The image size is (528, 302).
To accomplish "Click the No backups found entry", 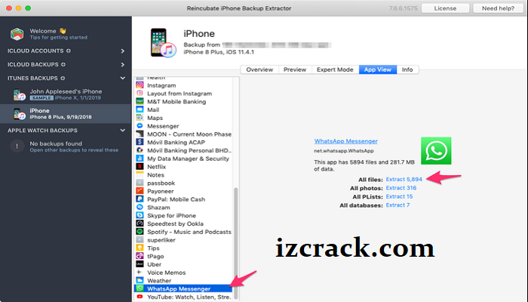I will click(x=66, y=146).
